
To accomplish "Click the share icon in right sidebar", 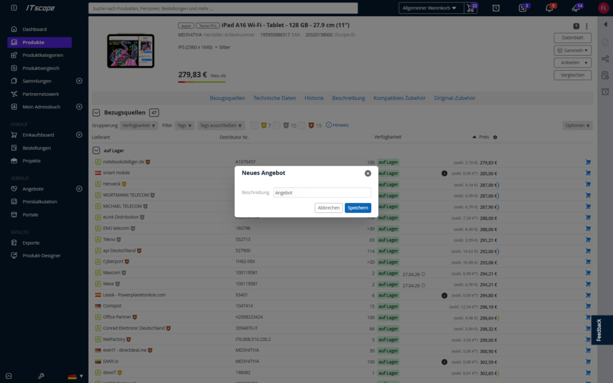I will point(605,59).
